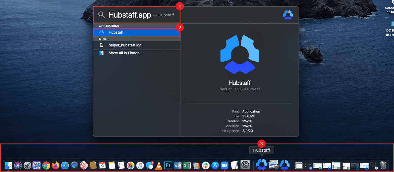Click the Application kind value
The height and width of the screenshot is (172, 394).
pos(251,111)
